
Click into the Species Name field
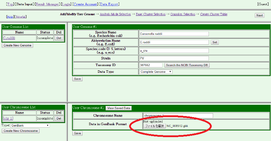pyautogui.click(x=174, y=34)
